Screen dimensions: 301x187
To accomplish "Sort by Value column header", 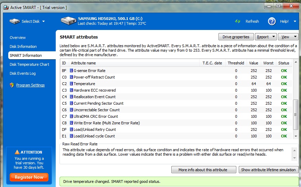I will tap(254, 63).
